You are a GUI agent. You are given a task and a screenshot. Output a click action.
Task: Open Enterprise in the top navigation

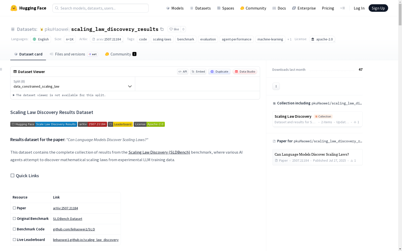(304, 8)
